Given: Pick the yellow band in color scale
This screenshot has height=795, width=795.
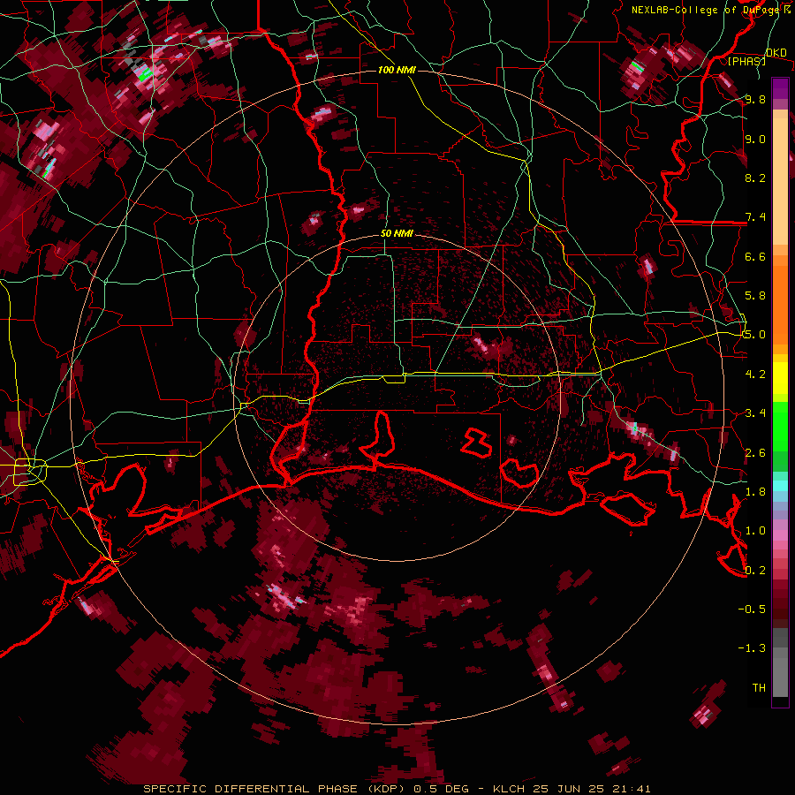Looking at the screenshot, I should [780, 378].
